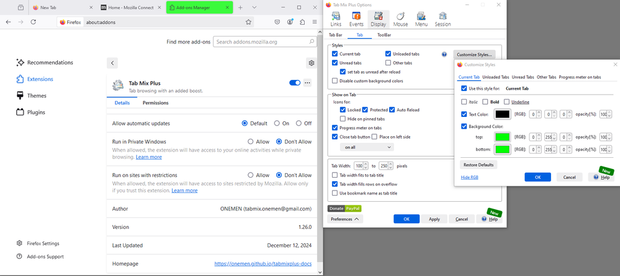Image resolution: width=620 pixels, height=276 pixels.
Task: Open the top background green swatch
Action: click(x=503, y=137)
